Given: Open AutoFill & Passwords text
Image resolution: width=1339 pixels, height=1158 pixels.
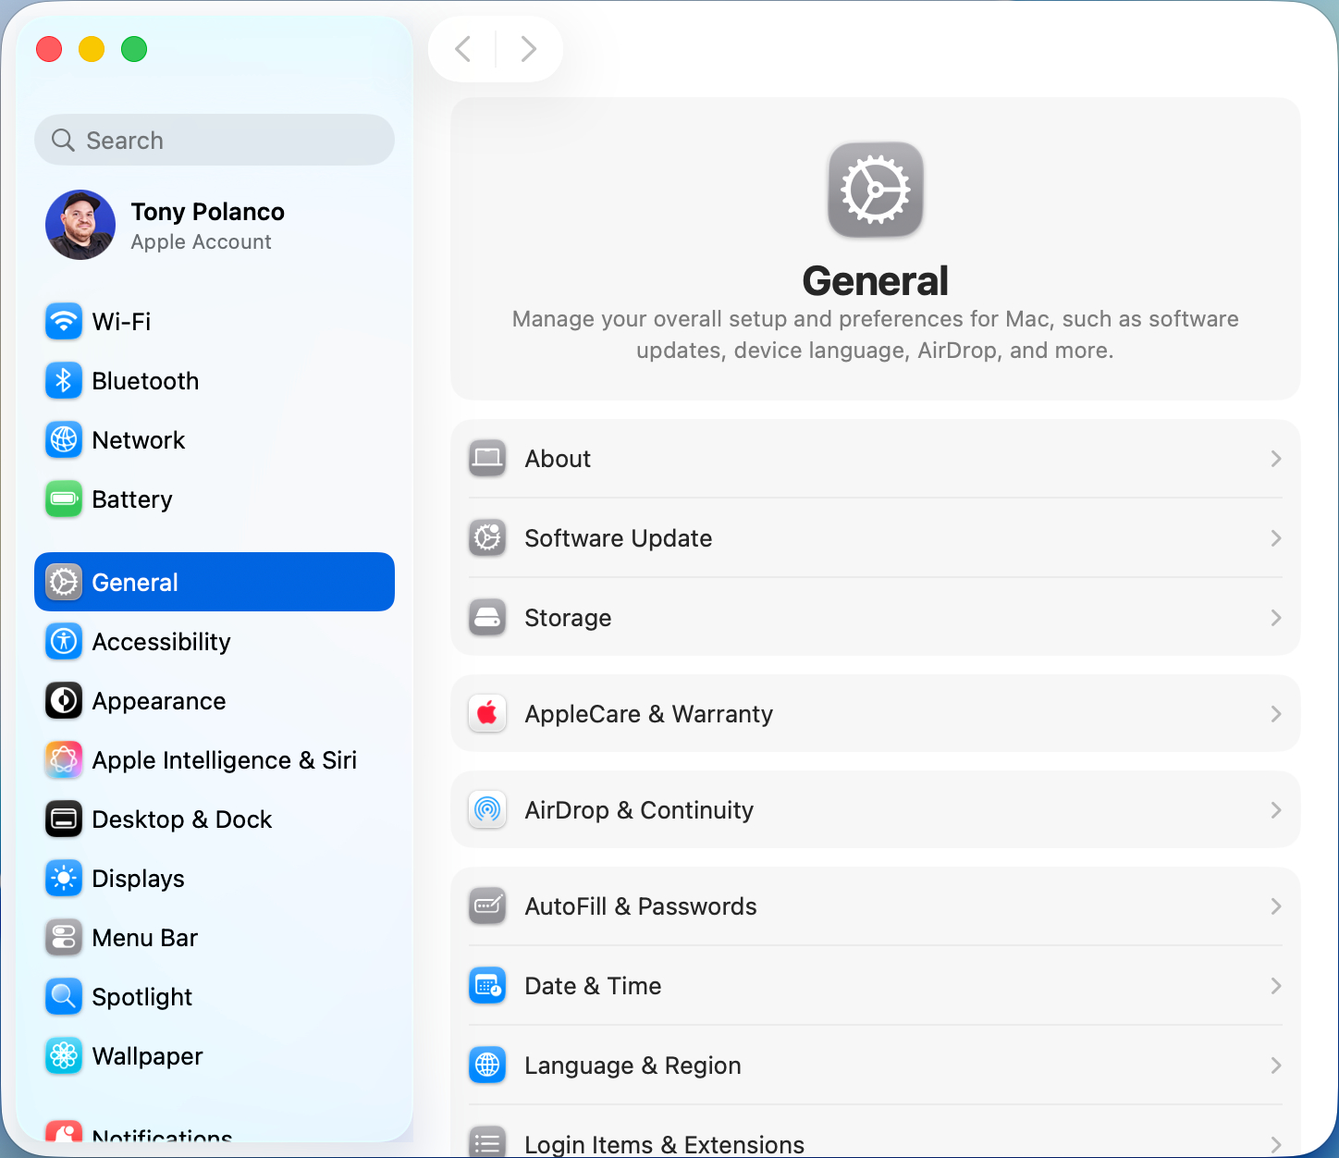Looking at the screenshot, I should (641, 906).
